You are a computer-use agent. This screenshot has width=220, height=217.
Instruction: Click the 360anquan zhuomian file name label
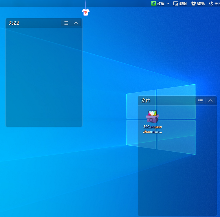153,129
